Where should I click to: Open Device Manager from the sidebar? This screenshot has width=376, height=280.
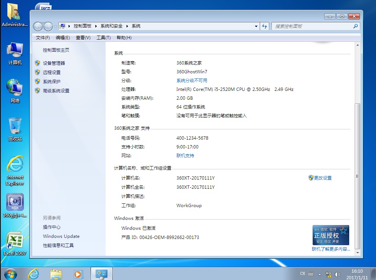coord(54,63)
